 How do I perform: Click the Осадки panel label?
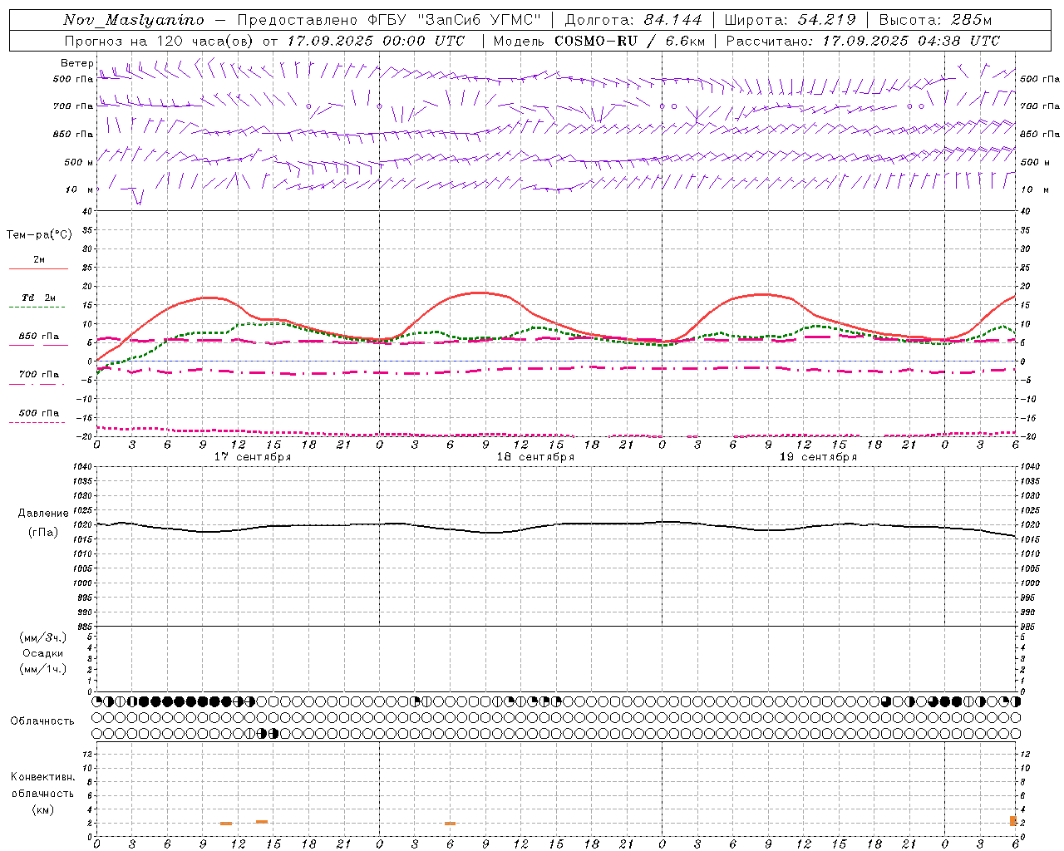[43, 653]
